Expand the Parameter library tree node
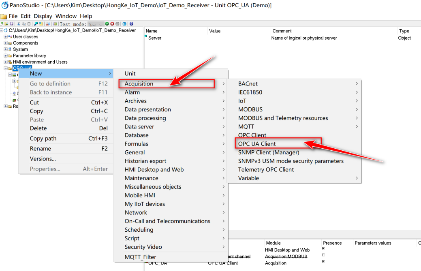This screenshot has width=421, height=271. (x=5, y=55)
